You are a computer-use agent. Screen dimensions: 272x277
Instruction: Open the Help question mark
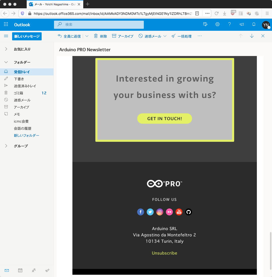click(229, 24)
